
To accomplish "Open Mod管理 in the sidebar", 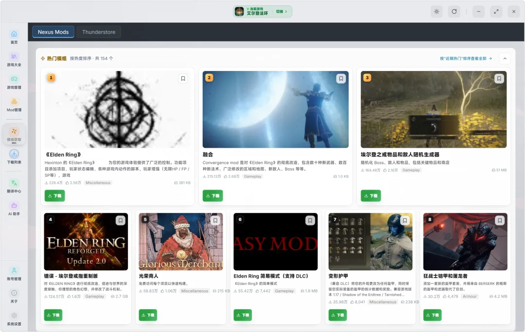I will click(x=14, y=105).
